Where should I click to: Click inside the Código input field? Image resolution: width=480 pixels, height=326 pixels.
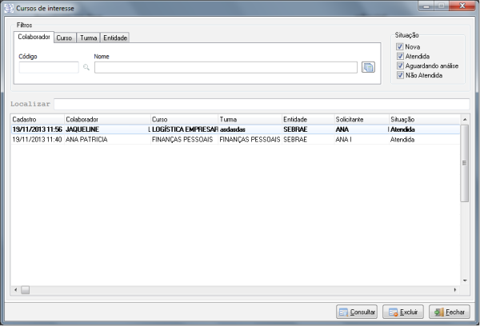pyautogui.click(x=48, y=68)
